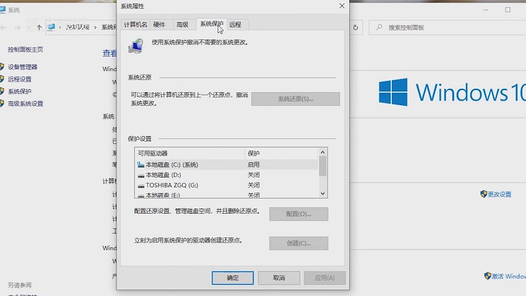Switch to the 计算机名 tab
The image size is (526, 296).
pyautogui.click(x=135, y=24)
